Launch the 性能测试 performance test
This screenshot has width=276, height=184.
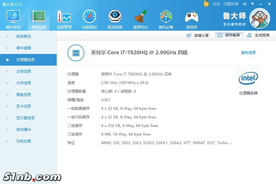[90, 19]
